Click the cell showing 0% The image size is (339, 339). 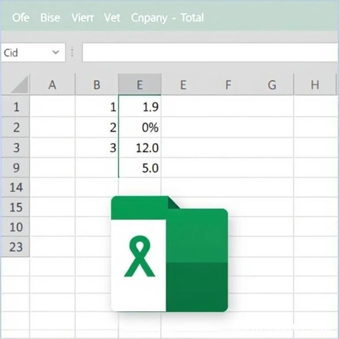(x=140, y=127)
